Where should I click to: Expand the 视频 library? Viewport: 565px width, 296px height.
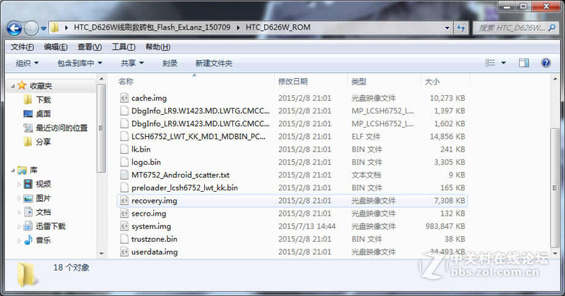(x=19, y=184)
